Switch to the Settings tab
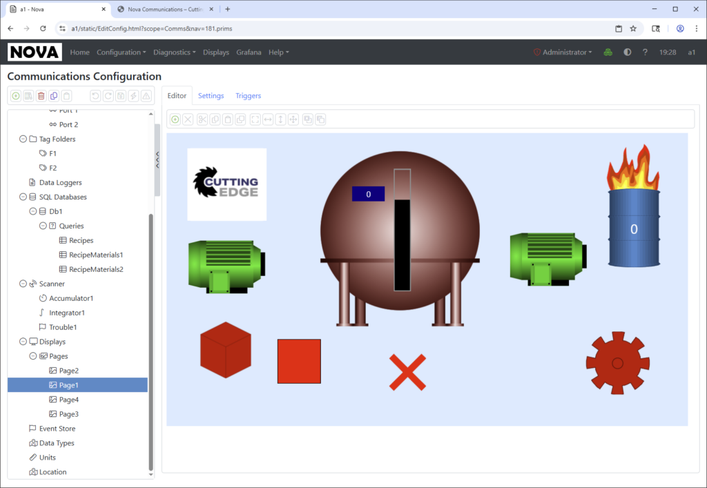 pos(211,96)
